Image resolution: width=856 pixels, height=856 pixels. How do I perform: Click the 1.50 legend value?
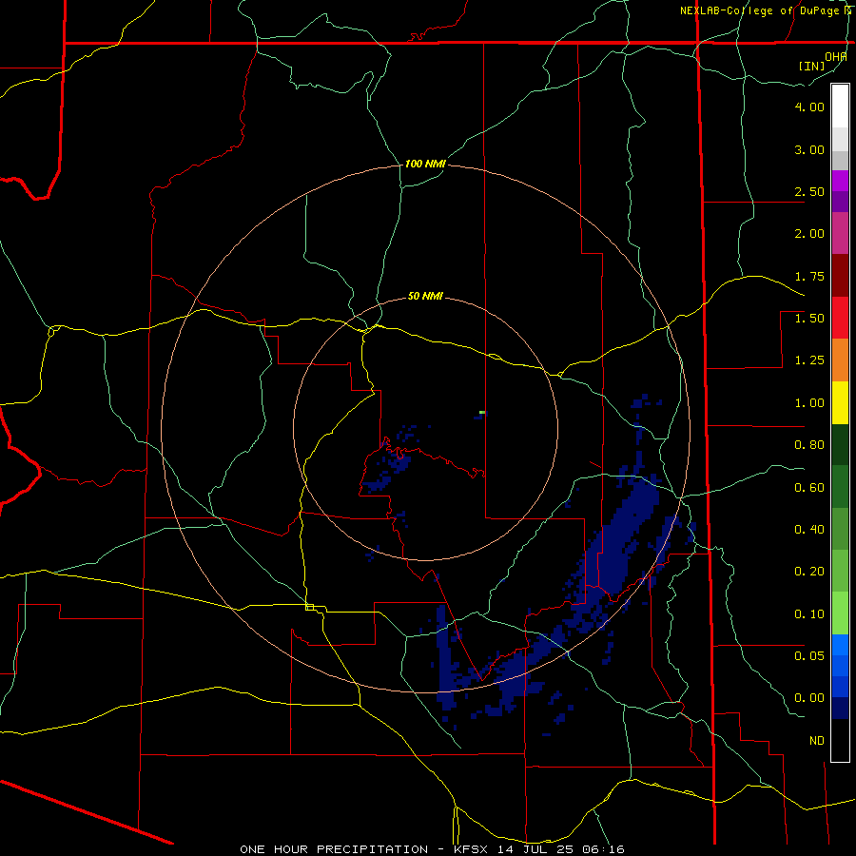[809, 319]
